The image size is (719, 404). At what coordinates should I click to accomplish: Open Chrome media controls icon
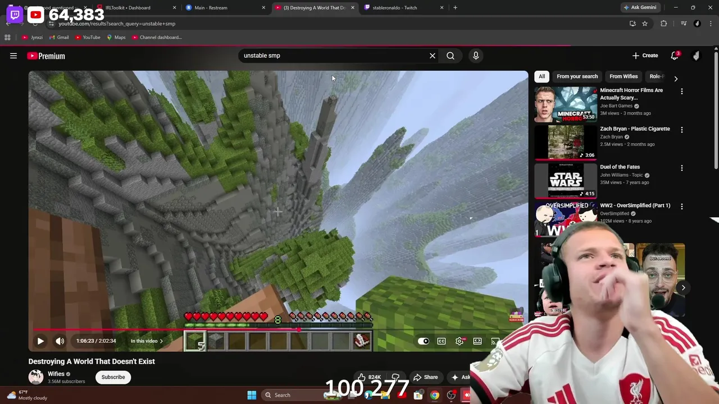[684, 24]
